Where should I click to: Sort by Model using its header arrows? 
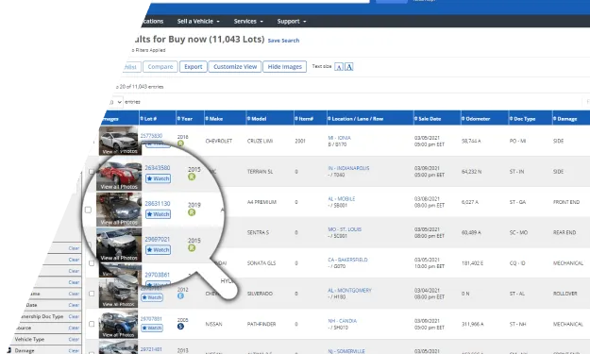248,119
